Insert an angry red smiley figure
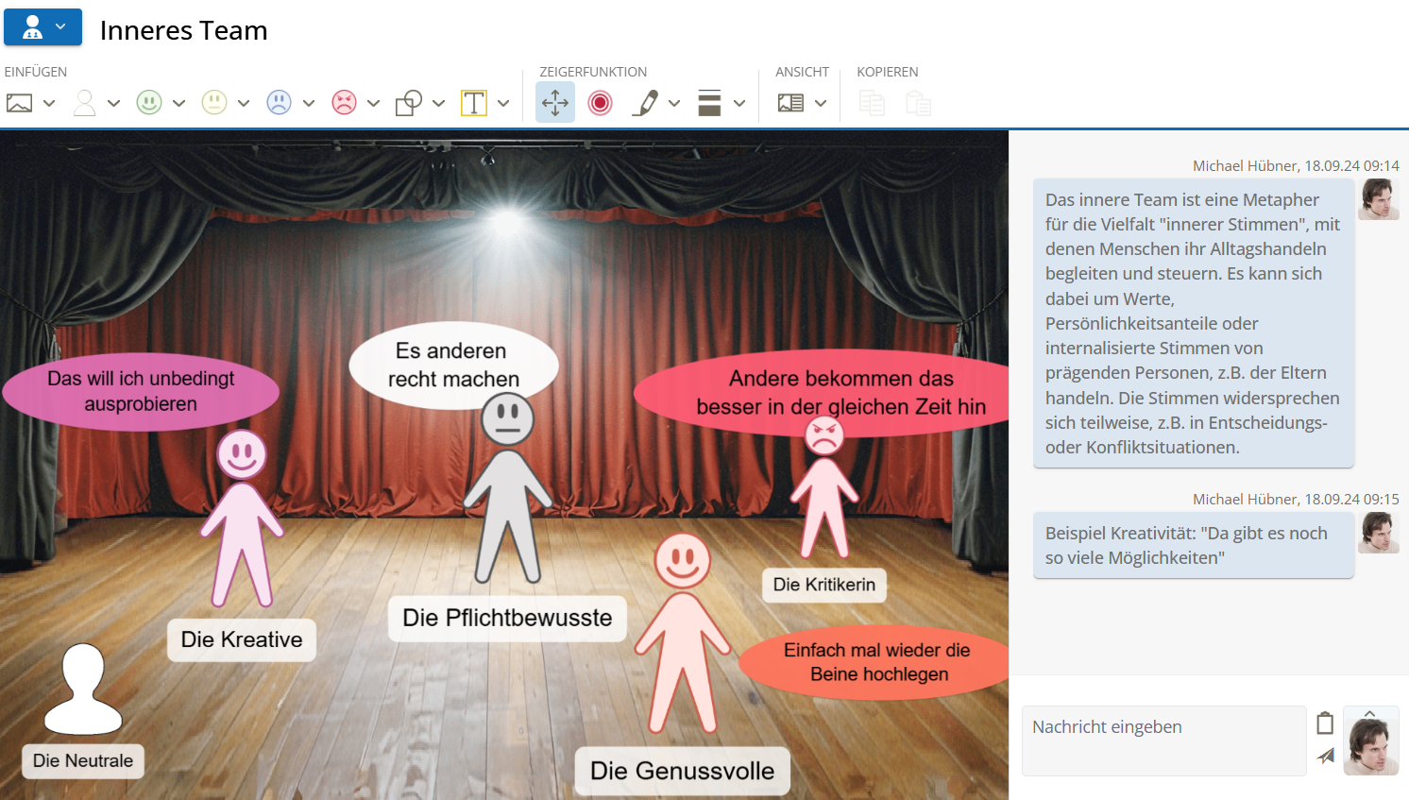Viewport: 1409px width, 800px height. [x=345, y=103]
